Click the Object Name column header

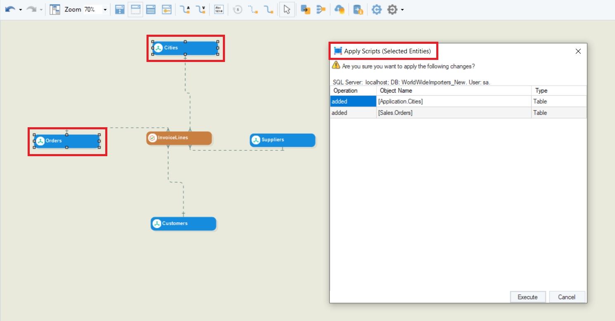coord(453,90)
